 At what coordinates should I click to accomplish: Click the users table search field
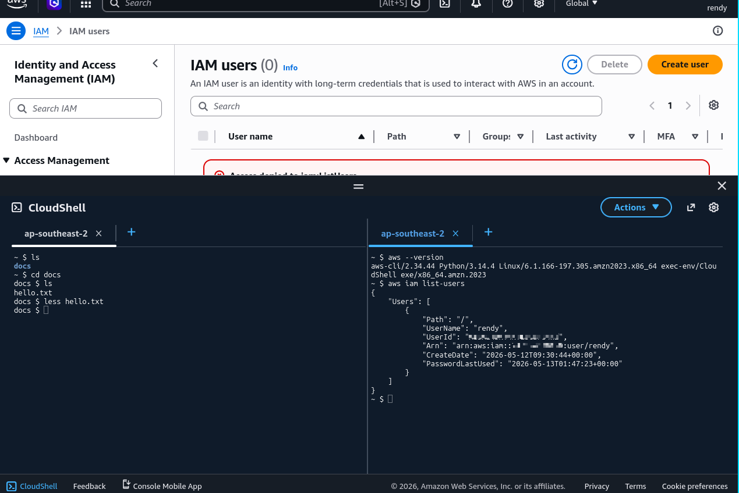pos(396,106)
